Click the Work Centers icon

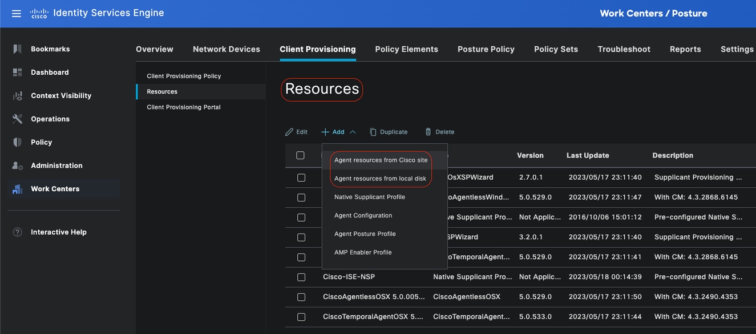coord(17,189)
